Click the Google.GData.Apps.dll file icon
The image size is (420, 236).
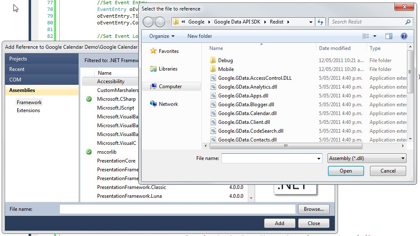pos(213,95)
